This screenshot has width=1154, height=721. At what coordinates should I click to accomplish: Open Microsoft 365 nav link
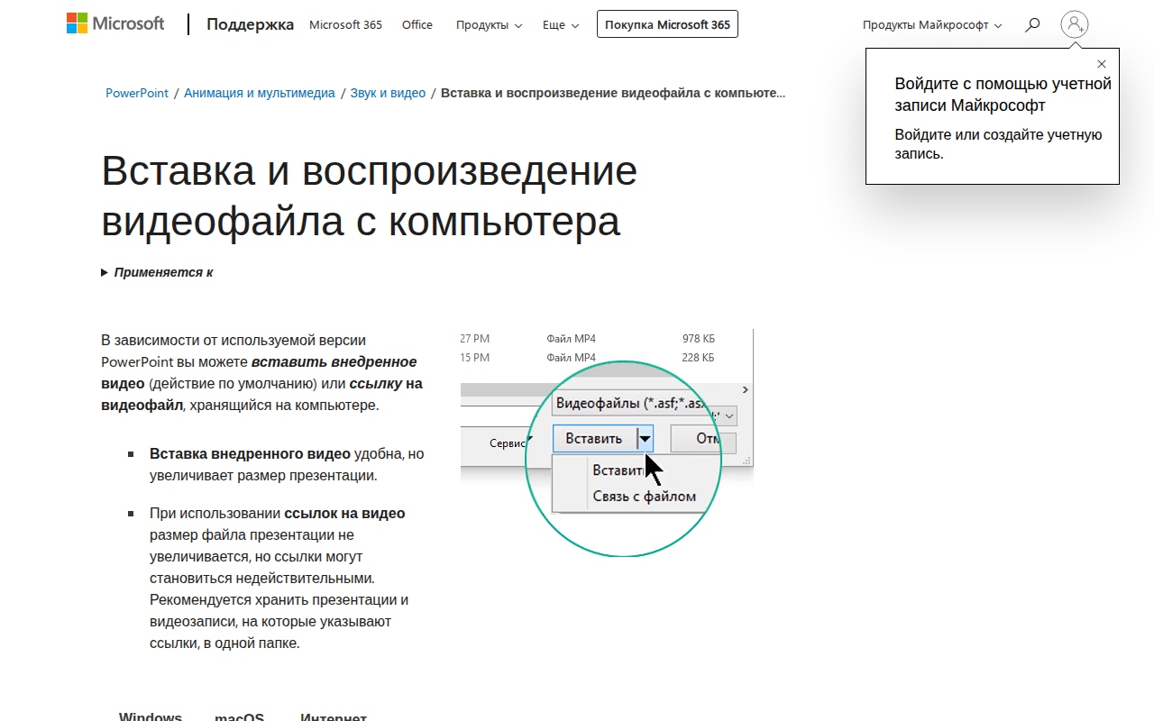coord(345,24)
